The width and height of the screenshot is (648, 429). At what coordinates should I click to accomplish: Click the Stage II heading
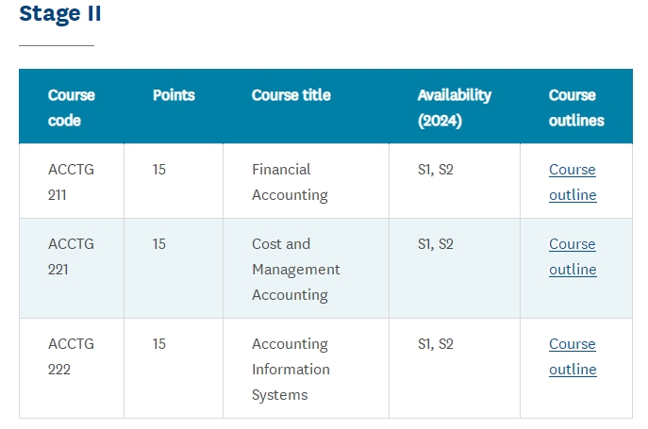point(60,13)
